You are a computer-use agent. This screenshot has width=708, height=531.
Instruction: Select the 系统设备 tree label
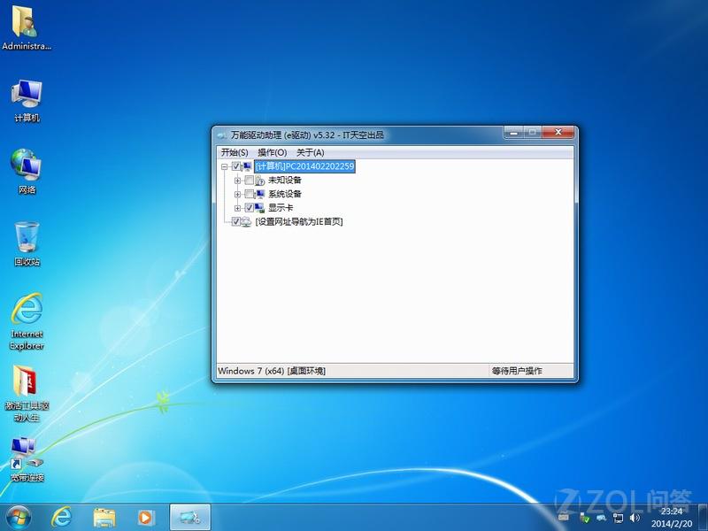click(285, 194)
